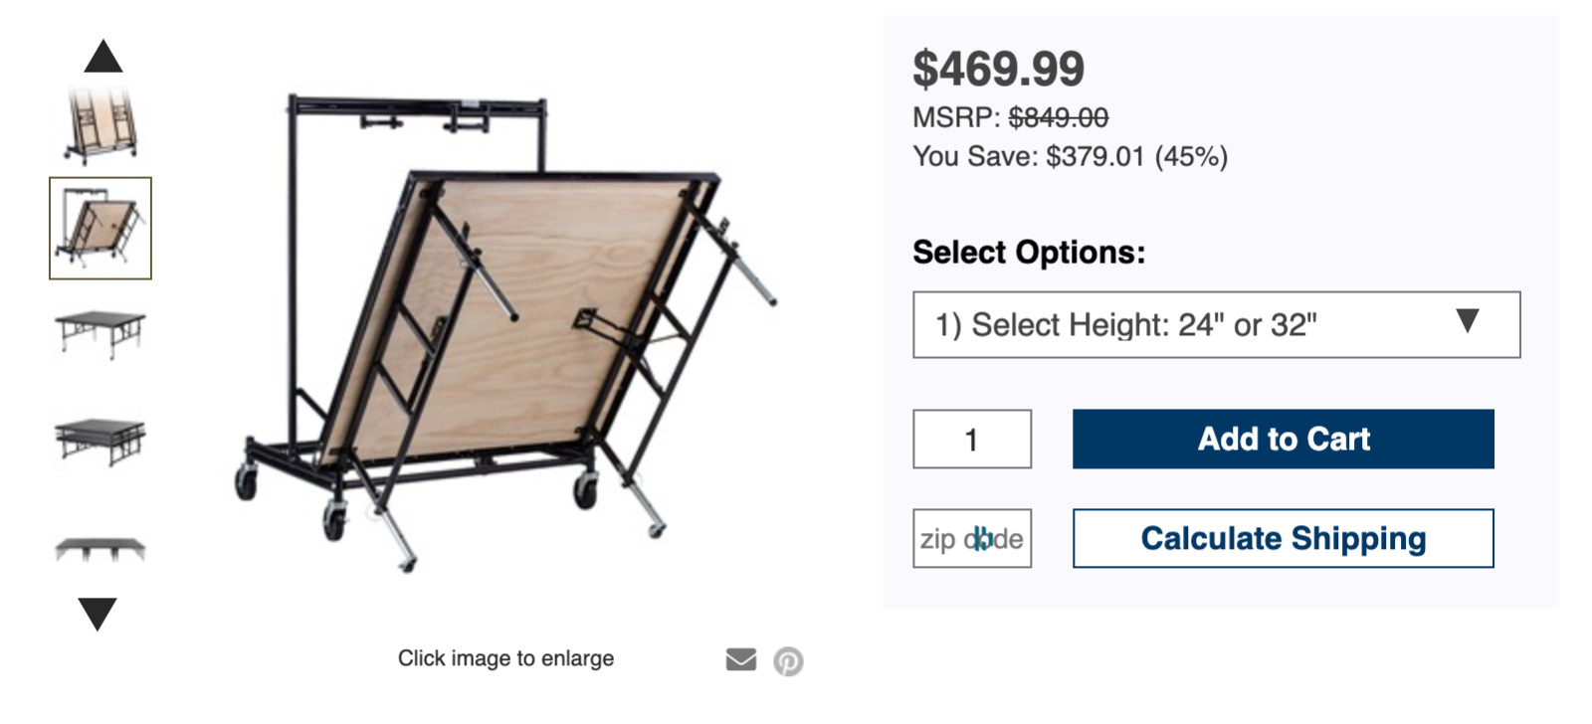This screenshot has width=1592, height=724.
Task: View the upright stage cart thumbnail
Action: tap(99, 125)
